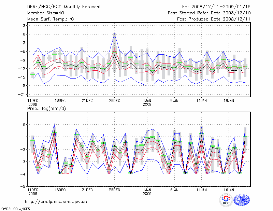Click 11DEC 2008 label under temperature chart
273x211 pixels.
(32, 102)
